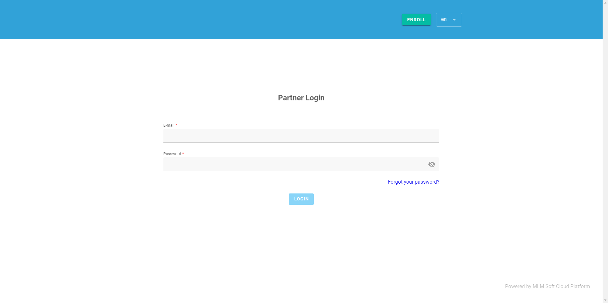Click the scrollbar down arrow

[605, 300]
